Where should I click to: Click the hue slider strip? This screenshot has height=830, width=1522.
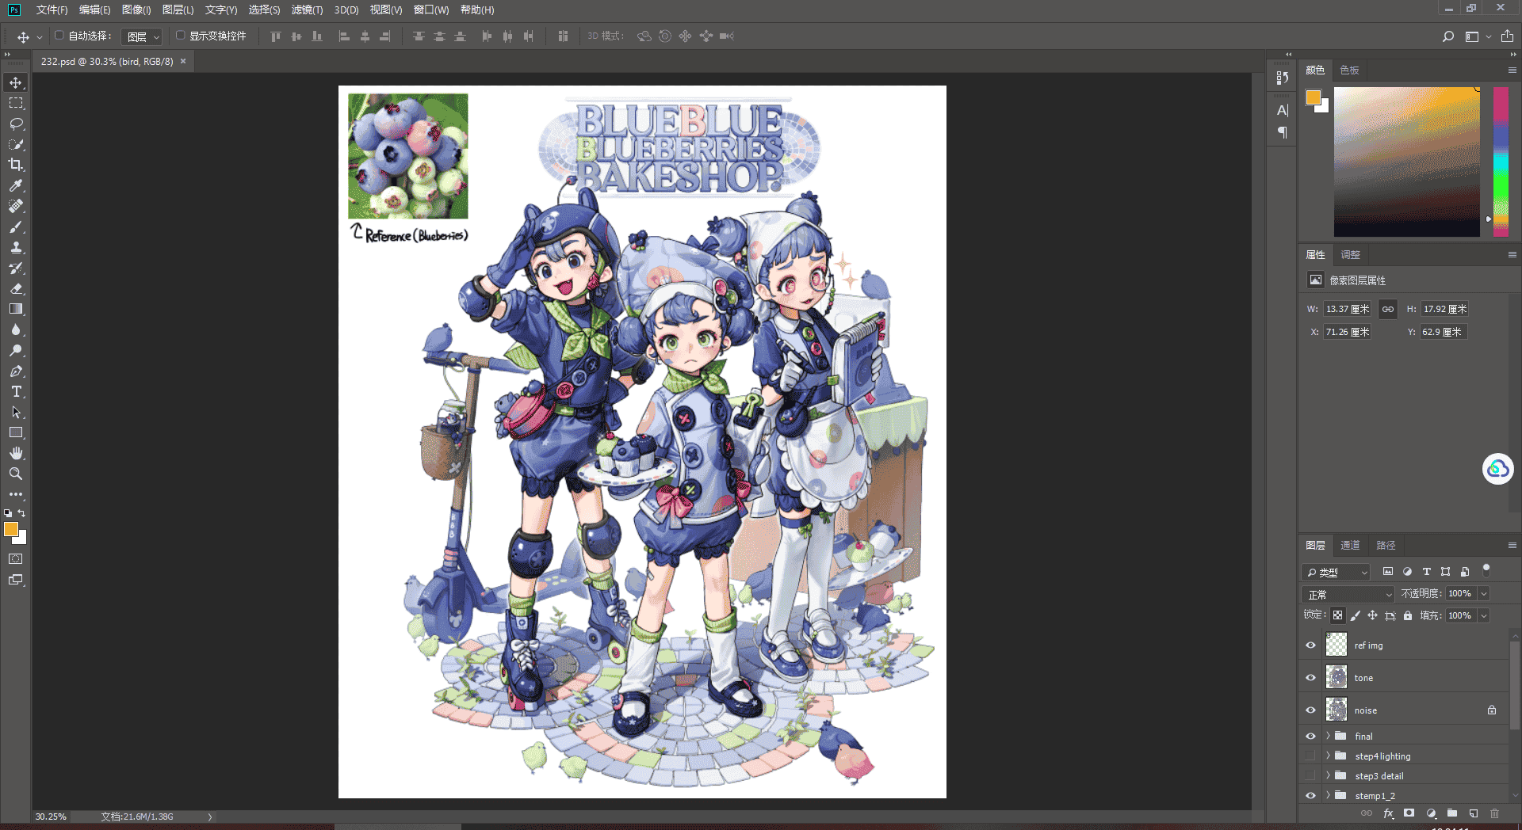pos(1501,162)
